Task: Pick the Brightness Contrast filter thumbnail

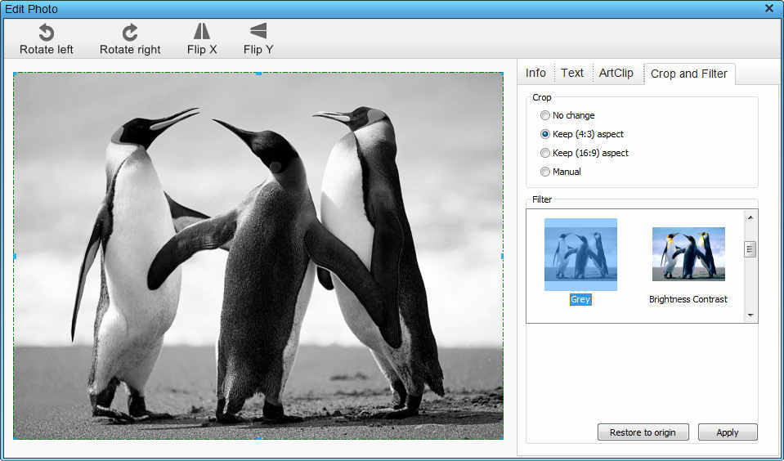Action: [688, 254]
